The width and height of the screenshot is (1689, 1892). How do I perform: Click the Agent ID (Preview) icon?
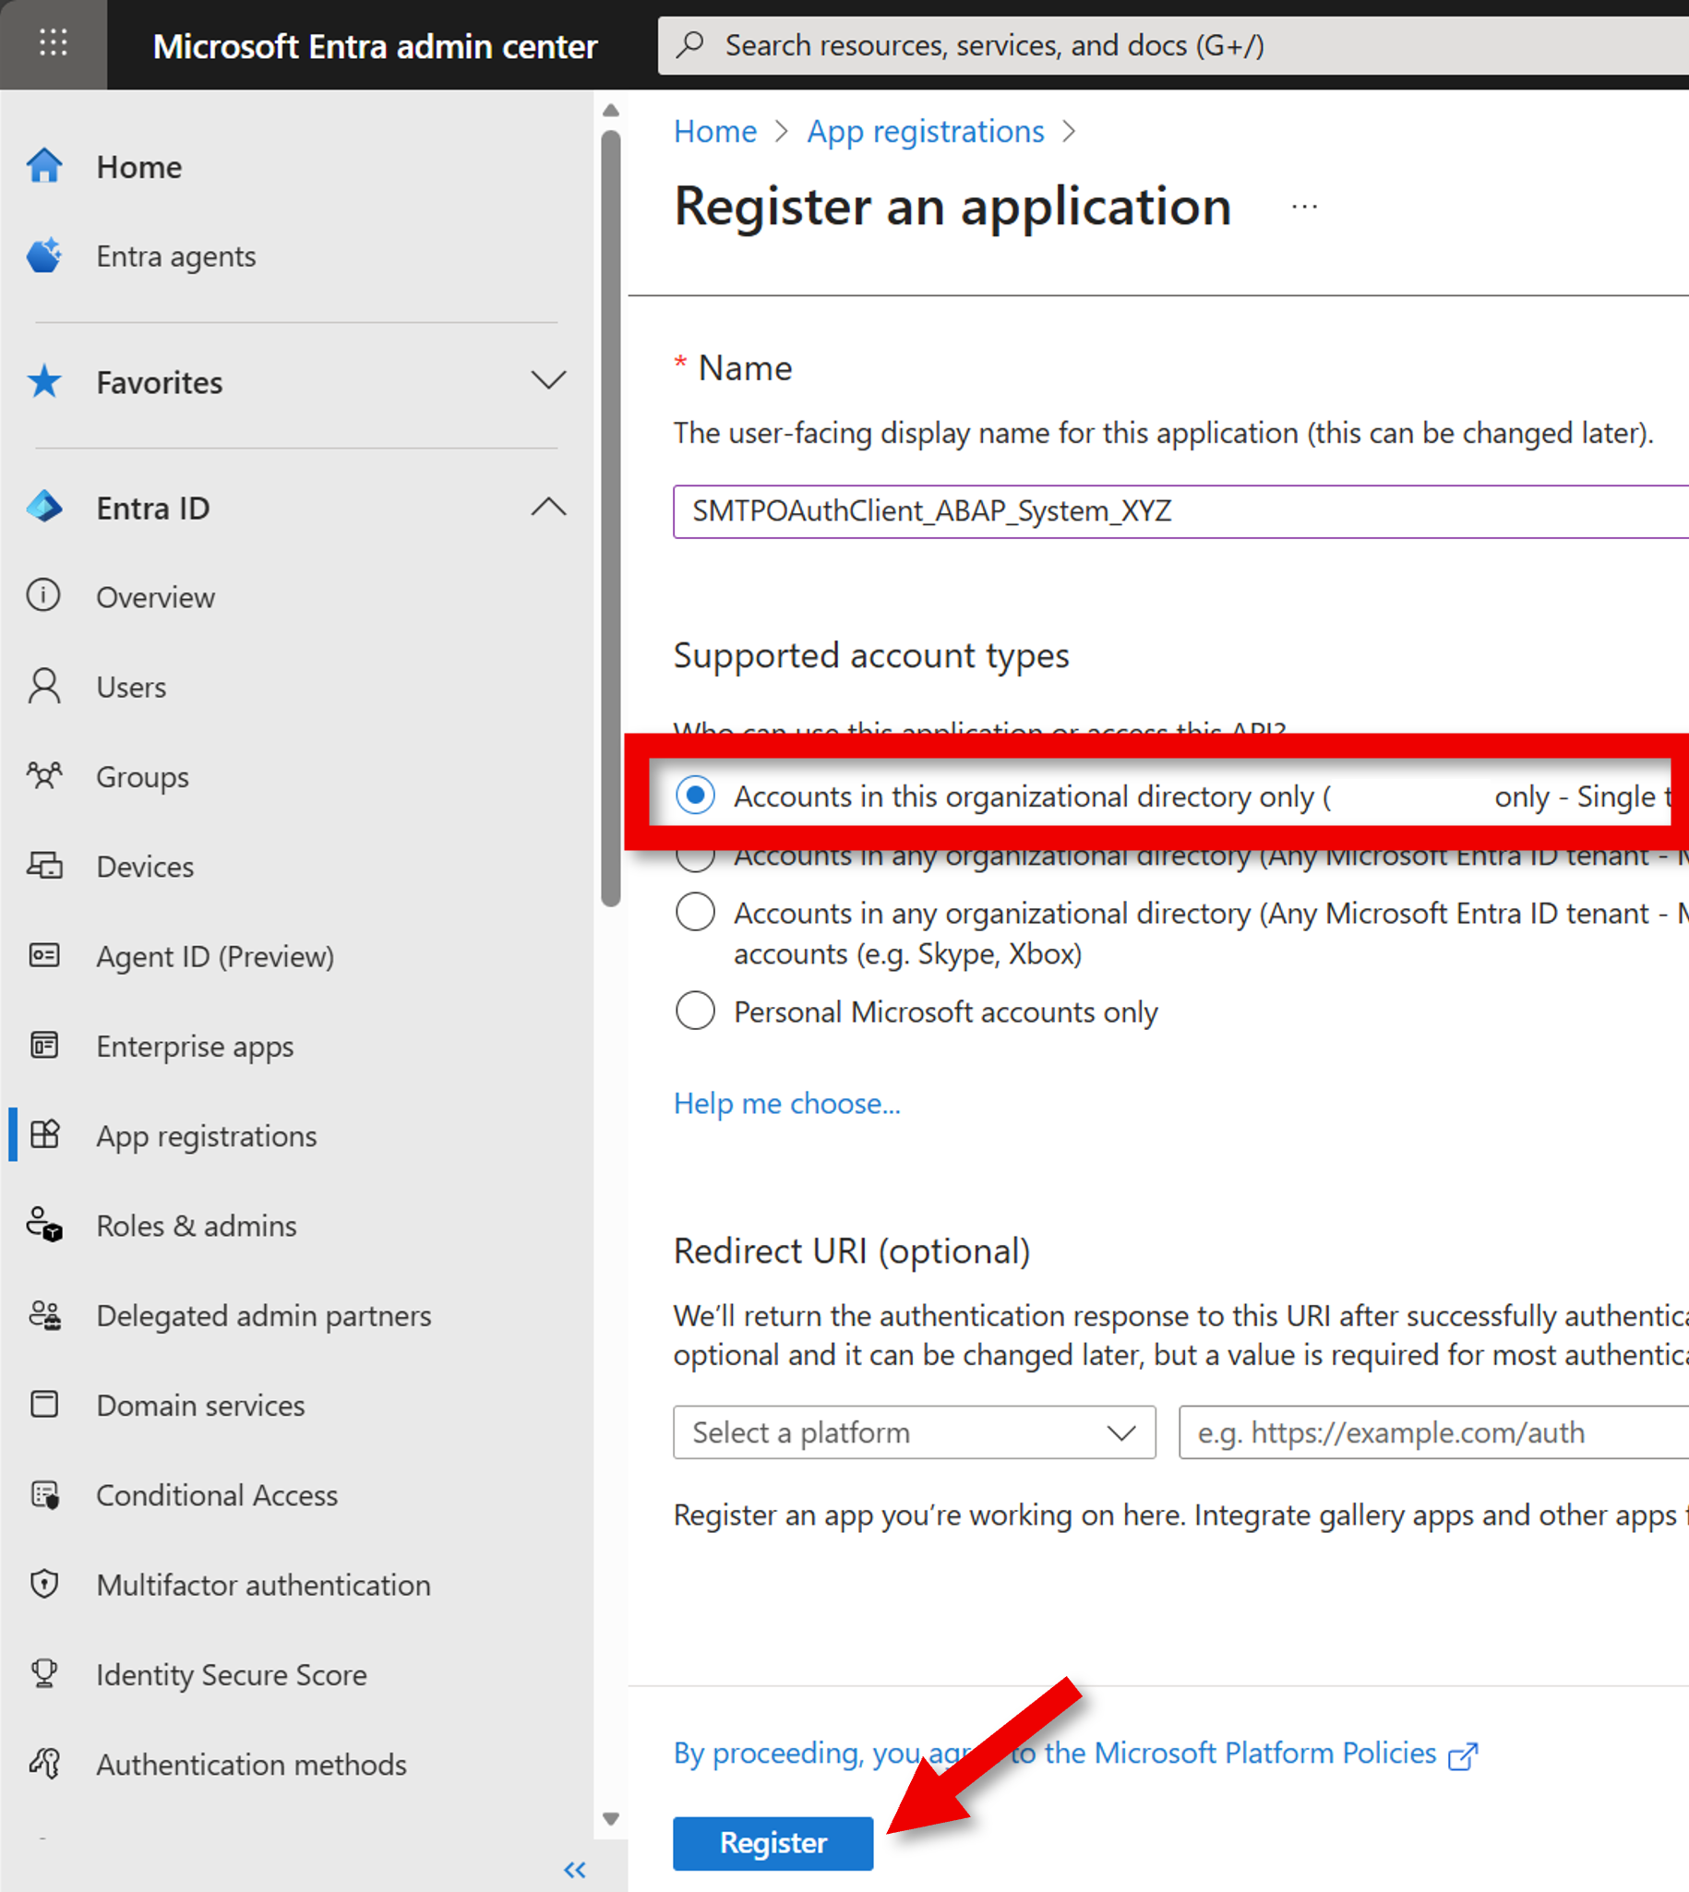43,955
